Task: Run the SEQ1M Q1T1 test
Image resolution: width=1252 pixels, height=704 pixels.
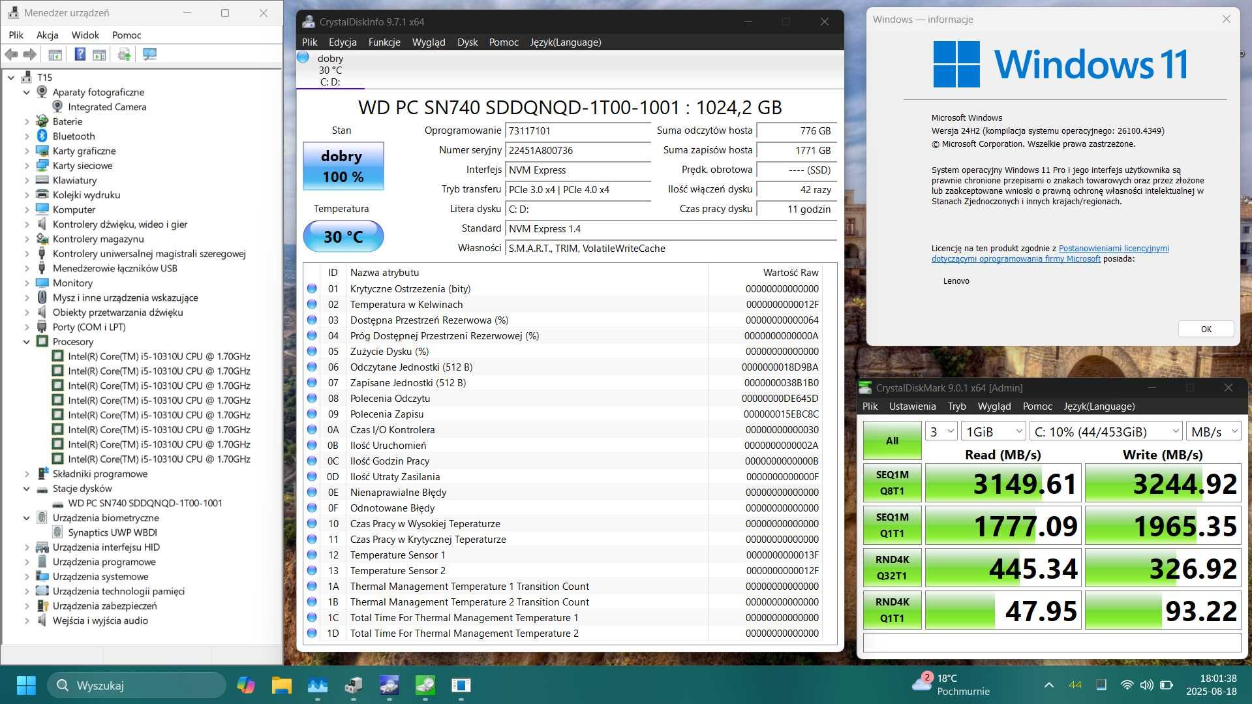Action: point(892,525)
